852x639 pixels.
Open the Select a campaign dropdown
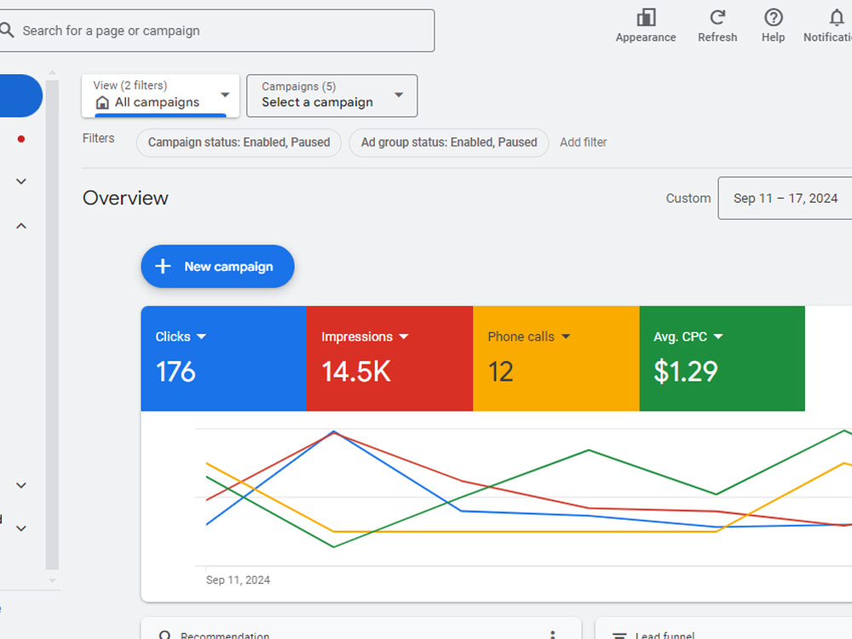332,95
